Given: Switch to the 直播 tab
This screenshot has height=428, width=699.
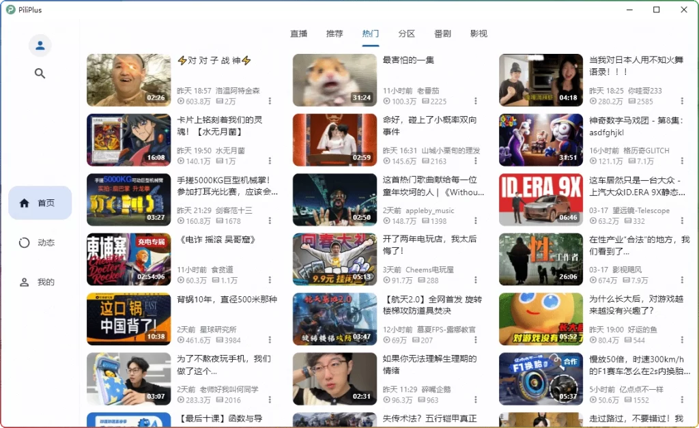Looking at the screenshot, I should pyautogui.click(x=298, y=33).
